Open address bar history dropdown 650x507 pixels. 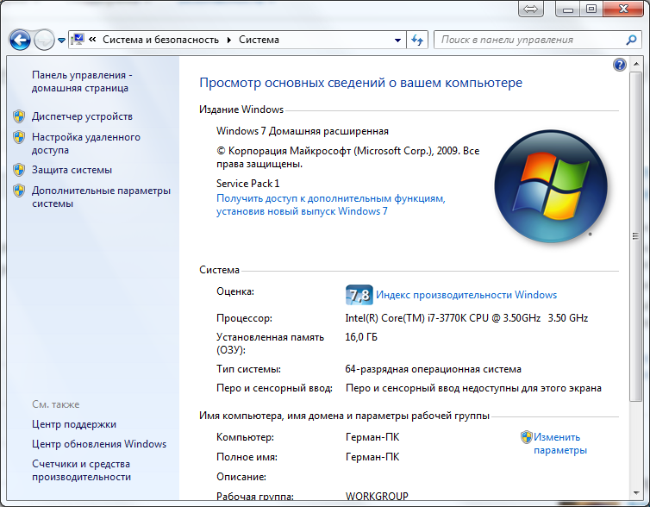(397, 41)
